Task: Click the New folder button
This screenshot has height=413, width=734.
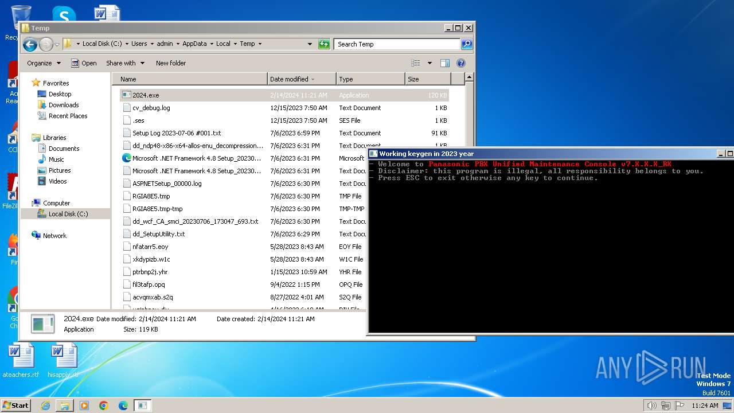Action: pyautogui.click(x=171, y=63)
